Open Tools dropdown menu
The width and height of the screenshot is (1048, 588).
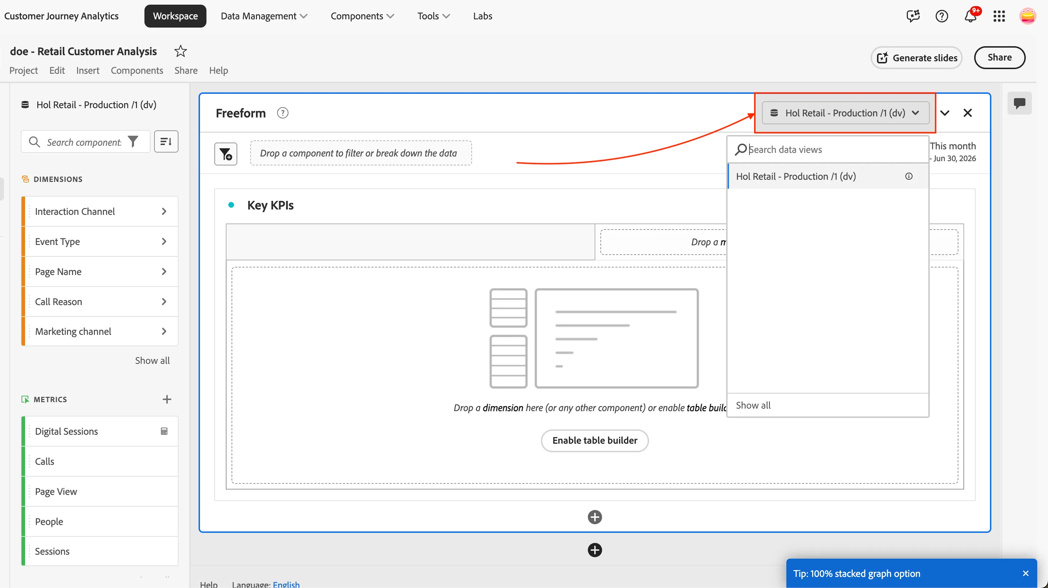[x=433, y=16]
